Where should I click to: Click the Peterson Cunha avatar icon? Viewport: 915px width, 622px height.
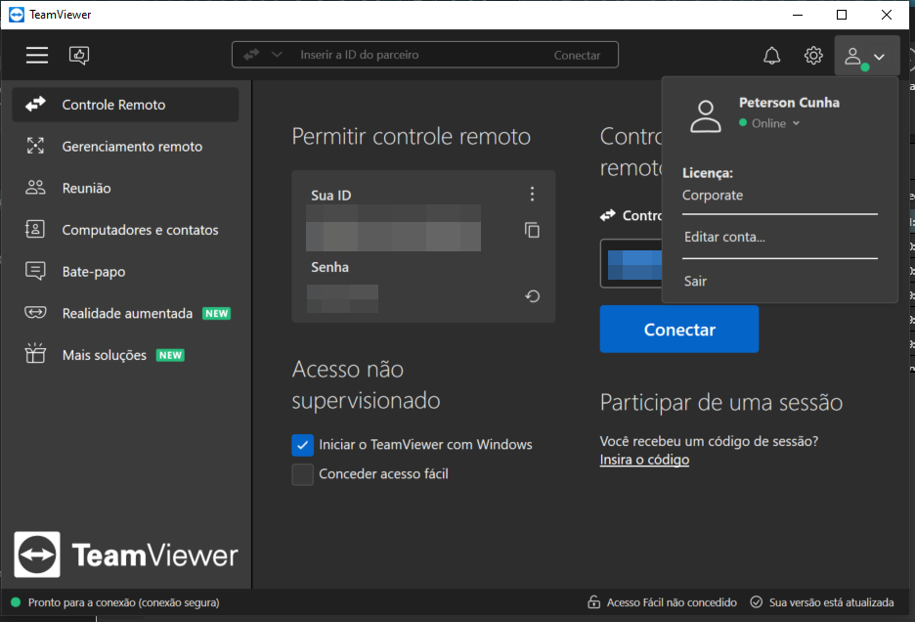pyautogui.click(x=706, y=115)
